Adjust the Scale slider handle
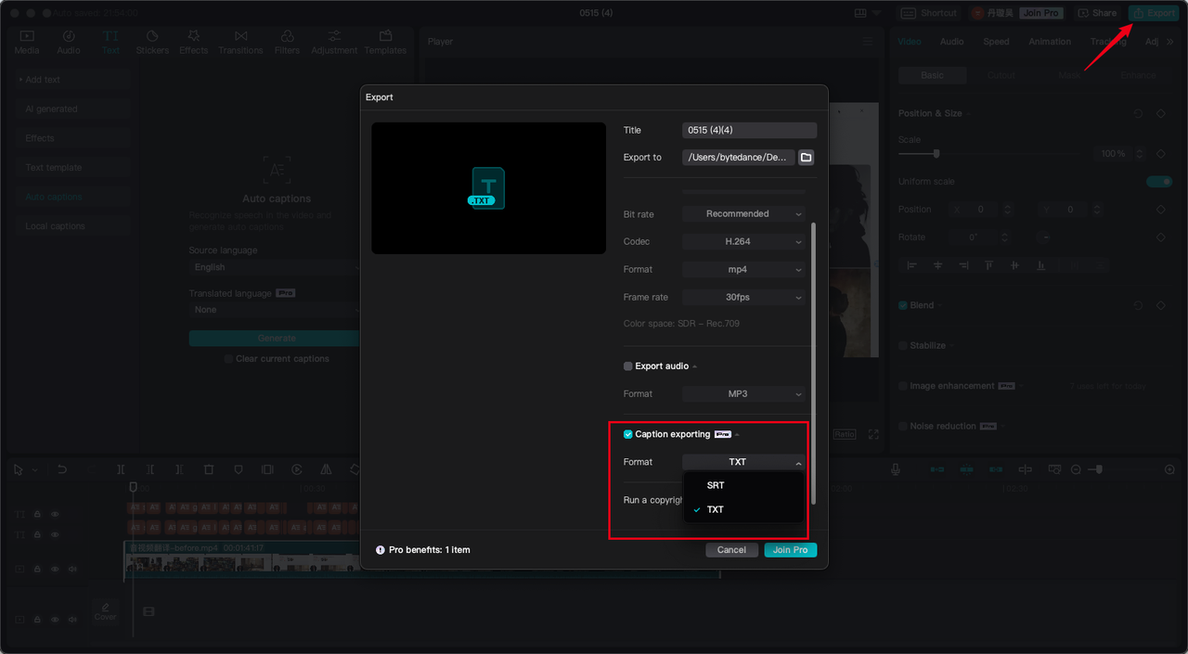Screen dimensions: 1188x654 [x=936, y=154]
